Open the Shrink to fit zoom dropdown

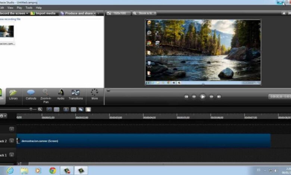144,13
